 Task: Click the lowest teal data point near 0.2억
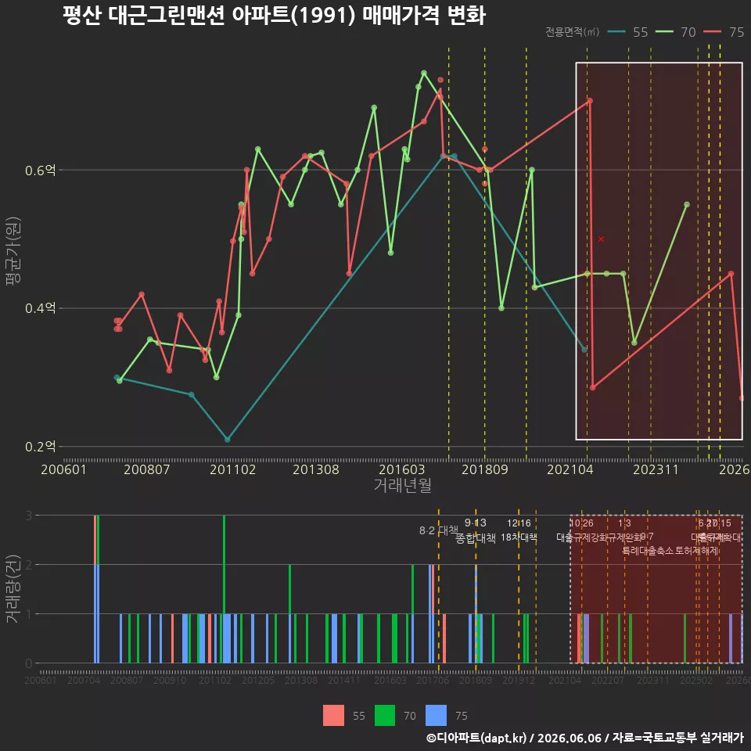pos(228,439)
